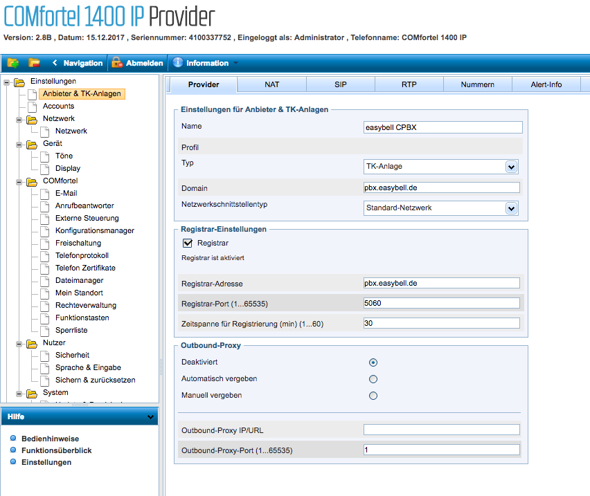Open the Funktionsüberblick help link

[57, 450]
